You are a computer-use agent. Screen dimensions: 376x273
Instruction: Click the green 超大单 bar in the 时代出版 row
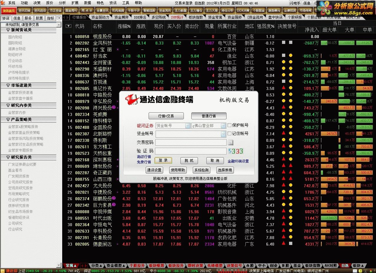[329, 218]
